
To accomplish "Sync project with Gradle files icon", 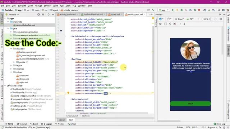I will click(204, 10).
